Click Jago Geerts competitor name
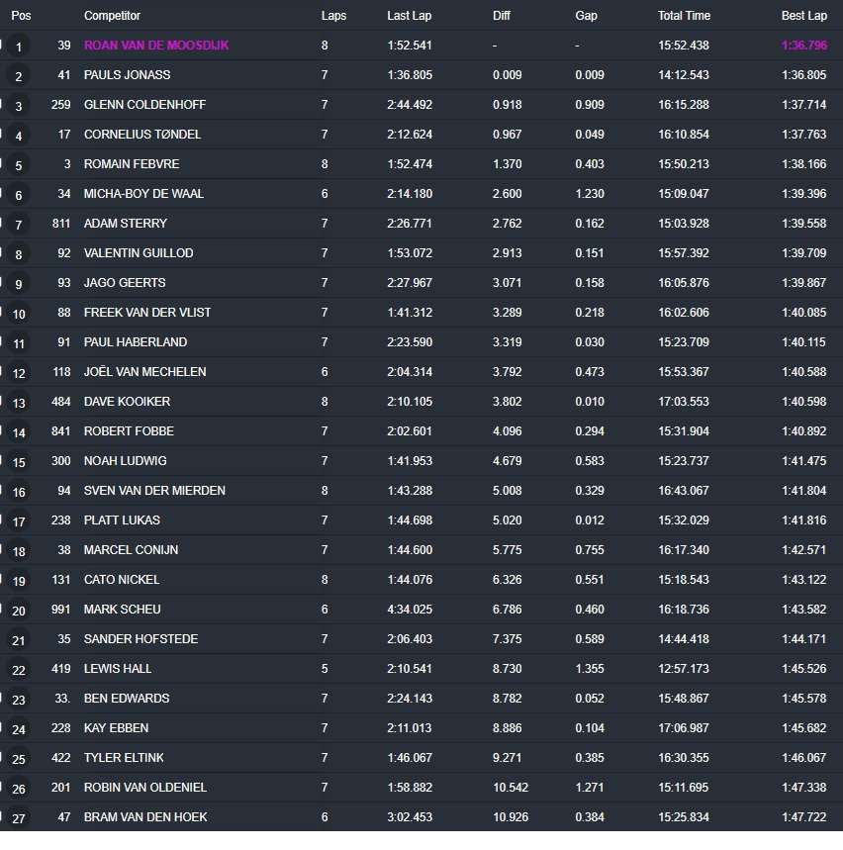This screenshot has height=850, width=843. 125,283
